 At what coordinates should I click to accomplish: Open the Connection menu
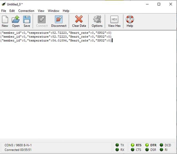(26, 11)
